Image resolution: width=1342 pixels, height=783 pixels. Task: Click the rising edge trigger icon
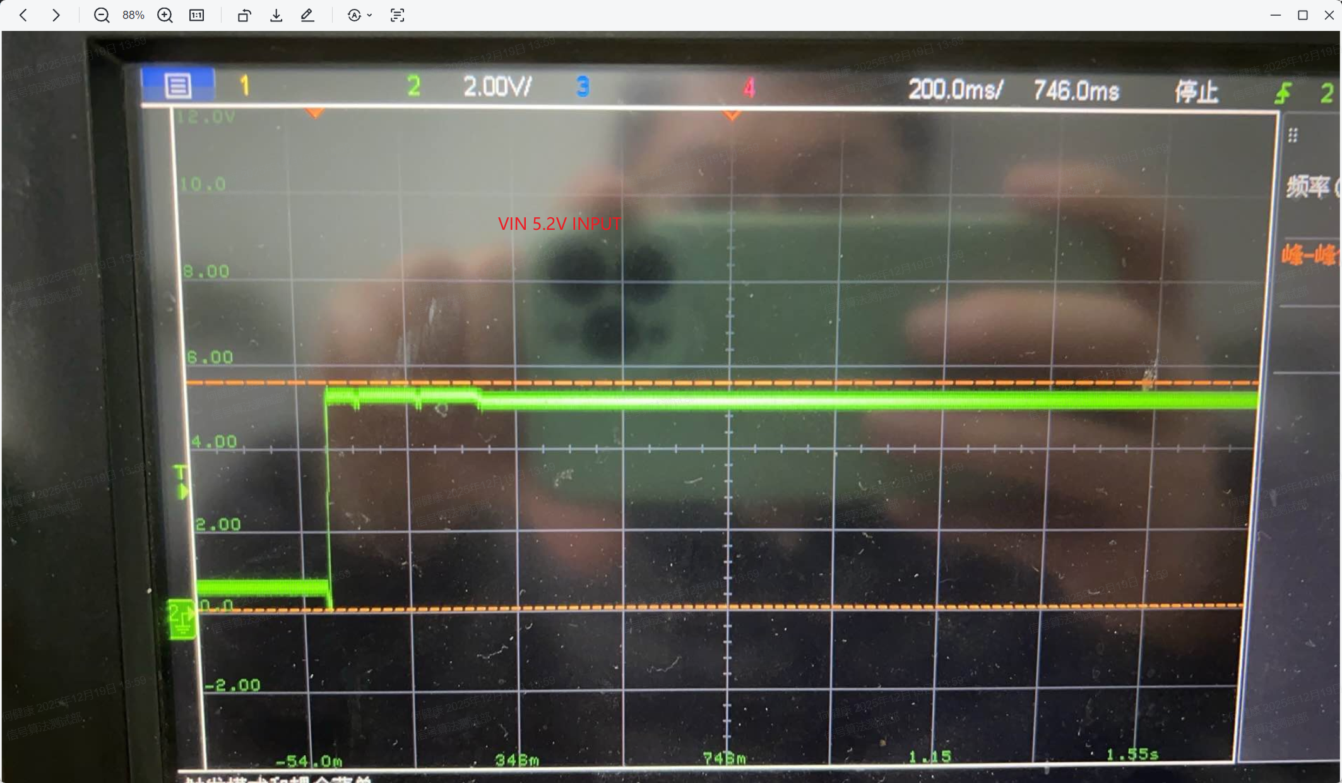[x=1283, y=93]
